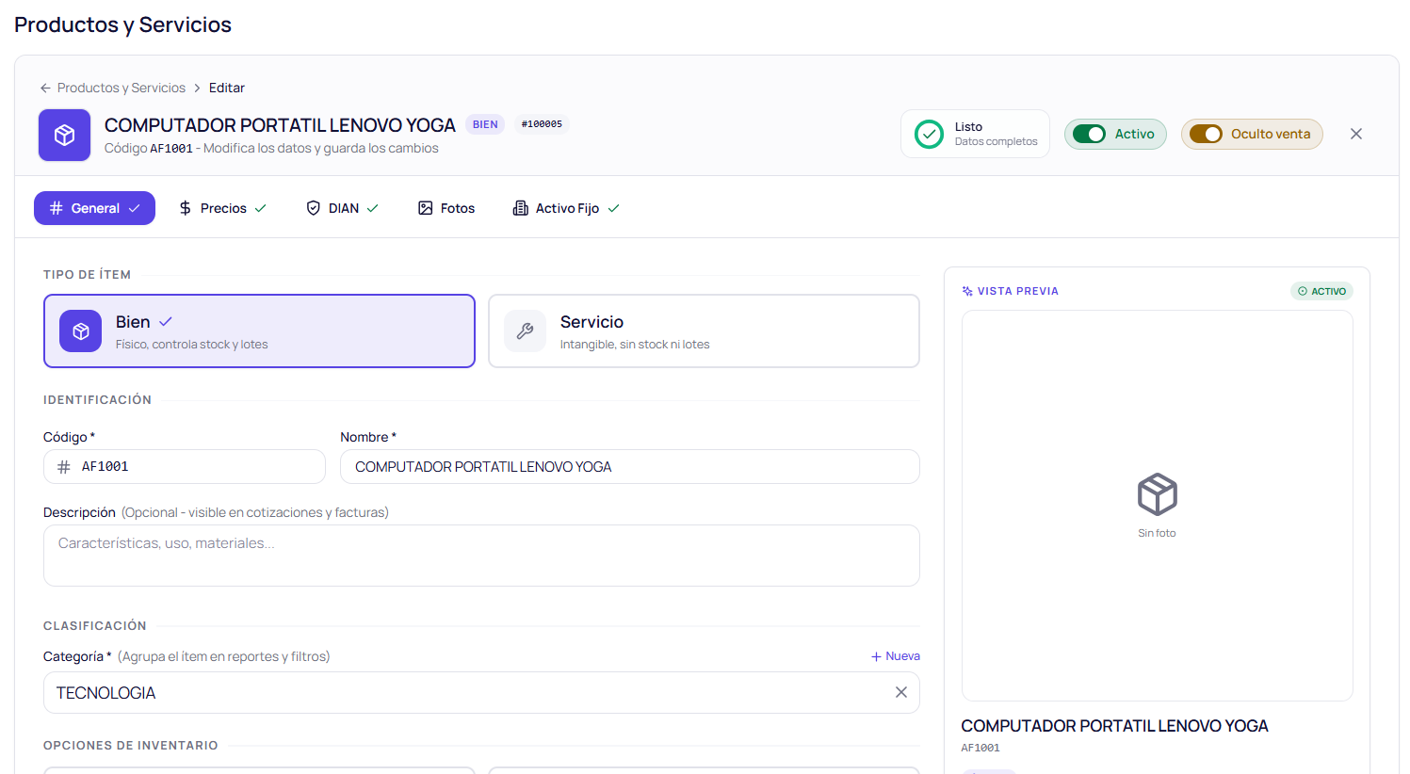The height and width of the screenshot is (774, 1410).
Task: Click the AF1001 code under preview title
Action: point(981,748)
